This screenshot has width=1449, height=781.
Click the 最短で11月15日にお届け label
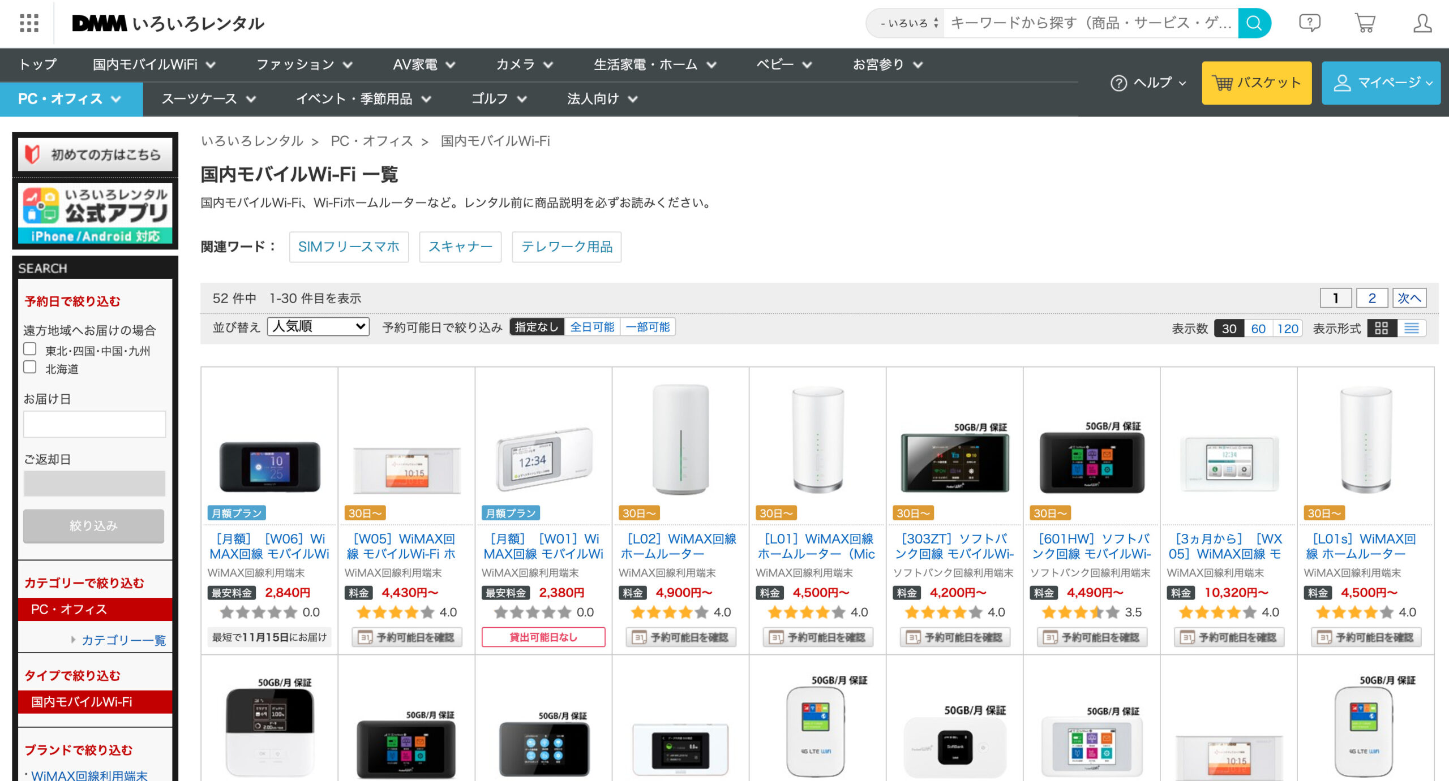coord(269,637)
